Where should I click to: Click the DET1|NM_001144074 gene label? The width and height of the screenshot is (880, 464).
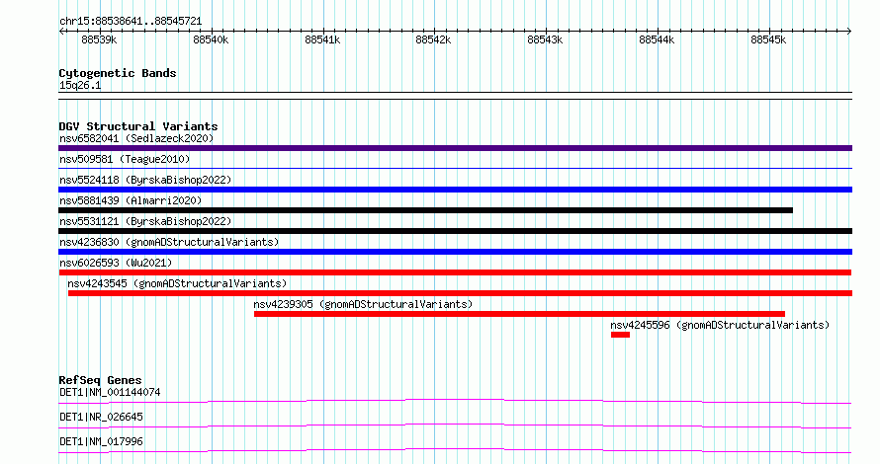pyautogui.click(x=110, y=392)
